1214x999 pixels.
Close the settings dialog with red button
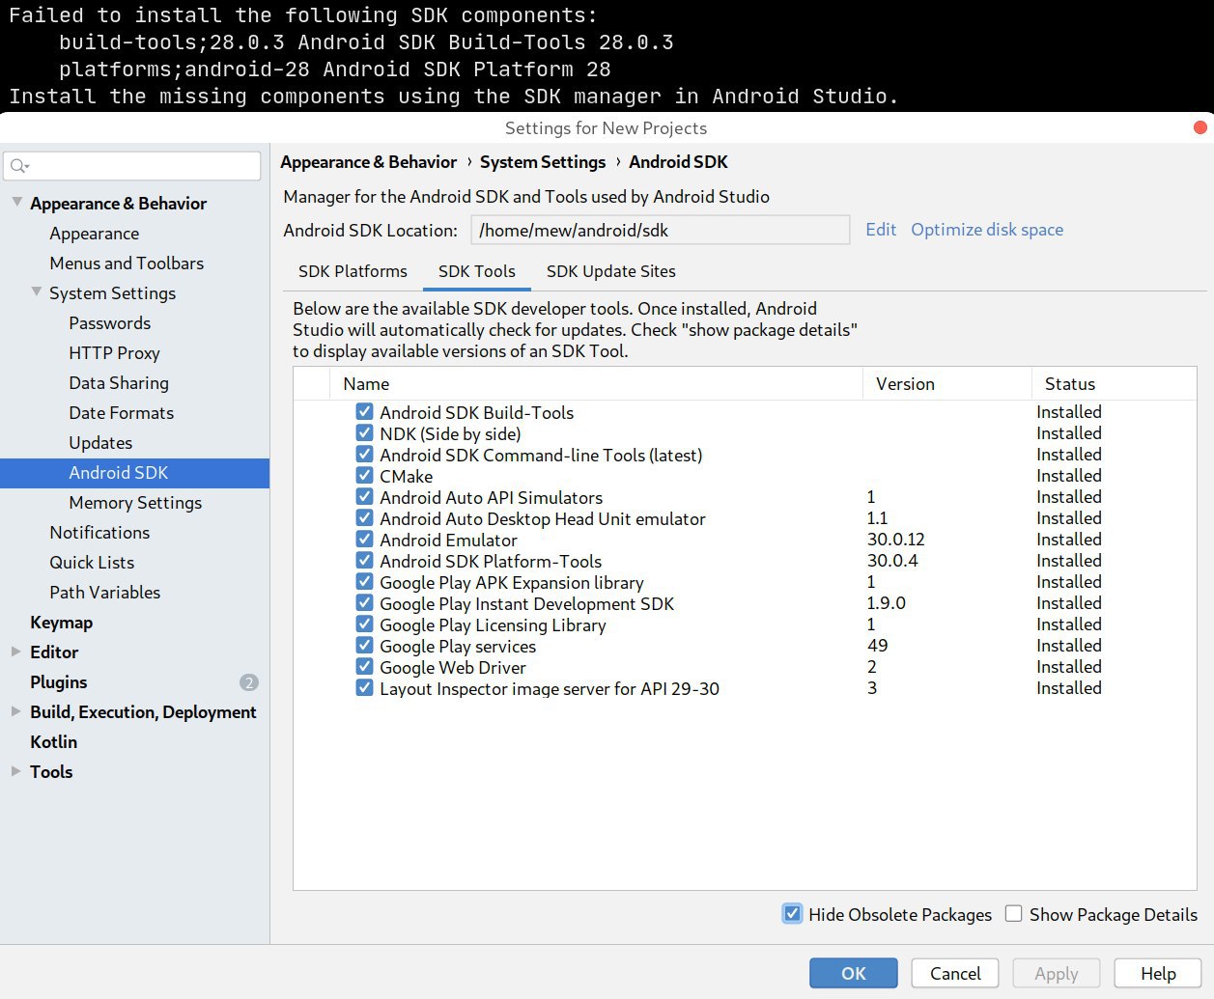tap(1200, 127)
